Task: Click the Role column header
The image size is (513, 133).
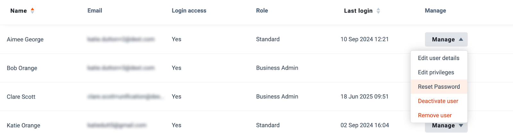Action: [262, 11]
